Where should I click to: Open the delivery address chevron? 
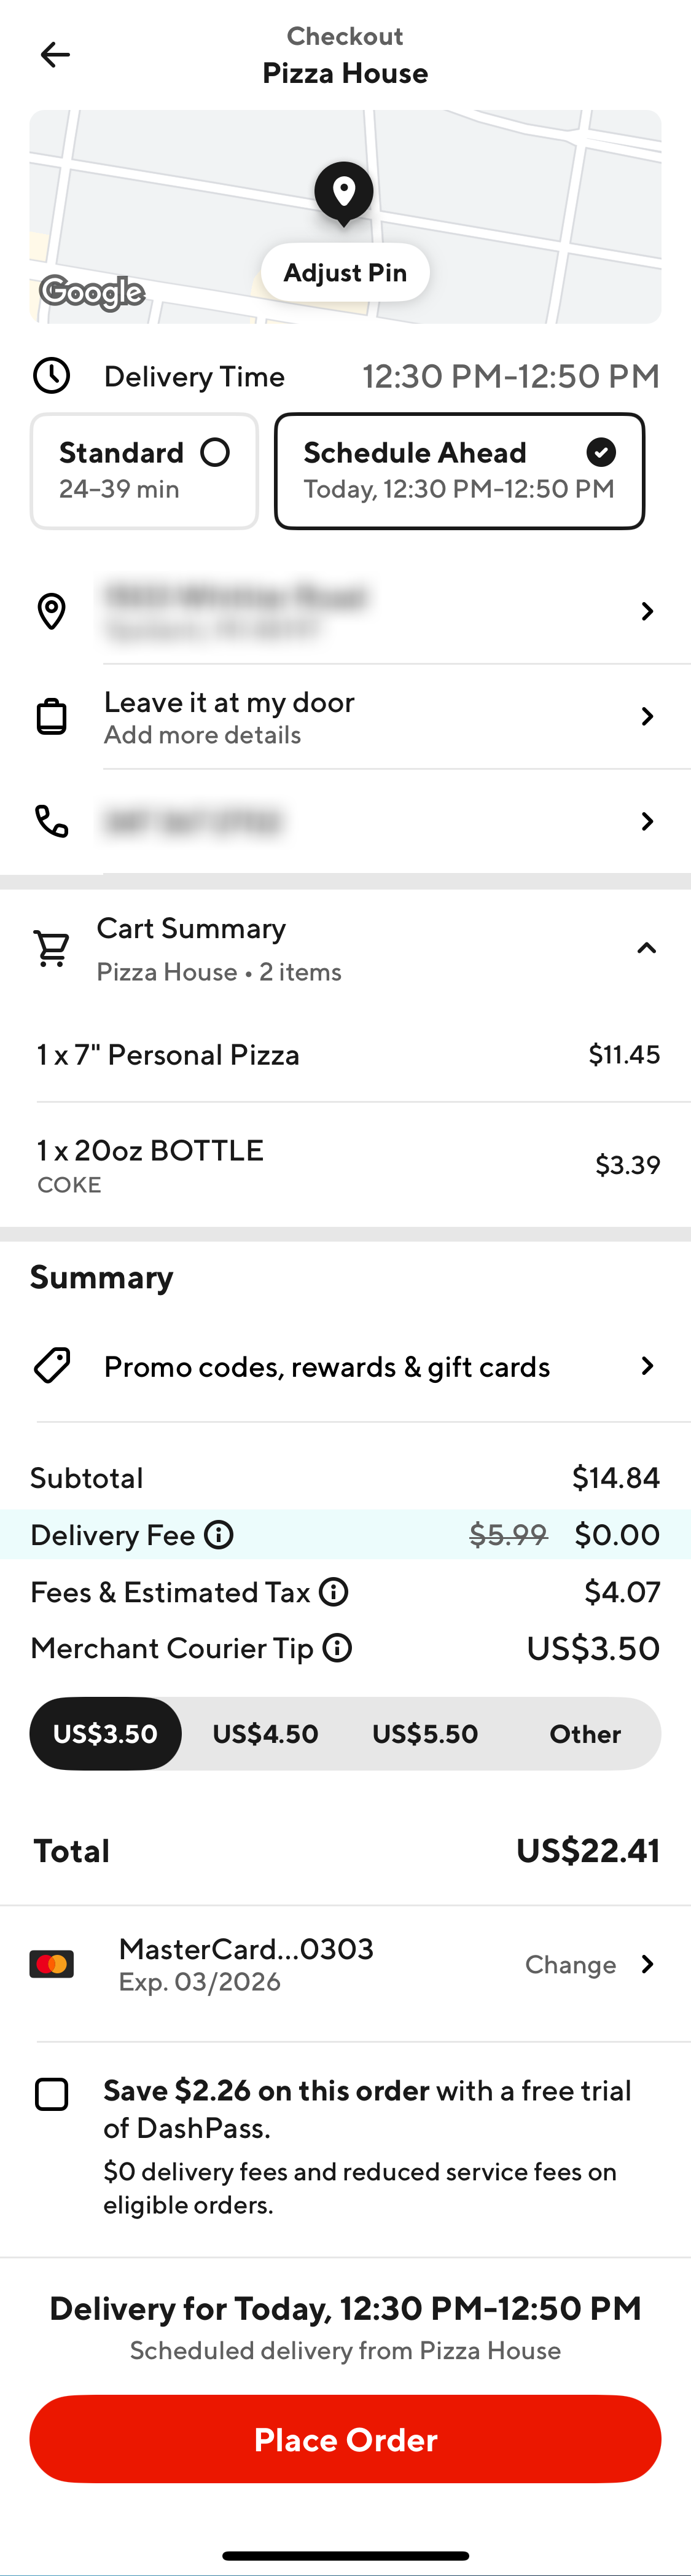(646, 611)
